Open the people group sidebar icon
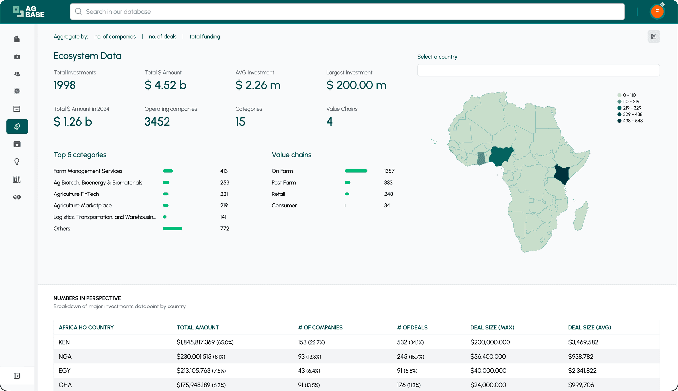678x391 pixels. [x=17, y=74]
